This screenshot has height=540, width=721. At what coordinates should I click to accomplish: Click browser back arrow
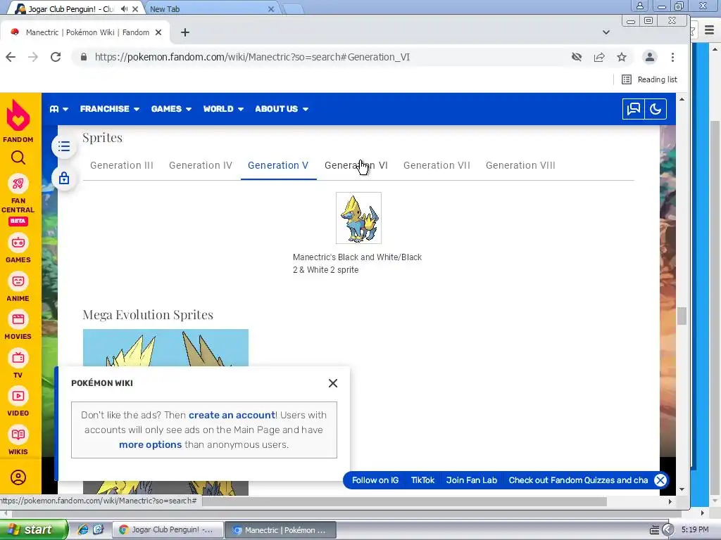(11, 57)
